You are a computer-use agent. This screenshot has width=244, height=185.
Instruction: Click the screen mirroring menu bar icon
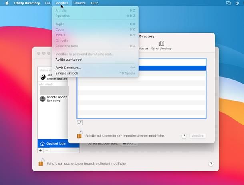click(228, 3)
